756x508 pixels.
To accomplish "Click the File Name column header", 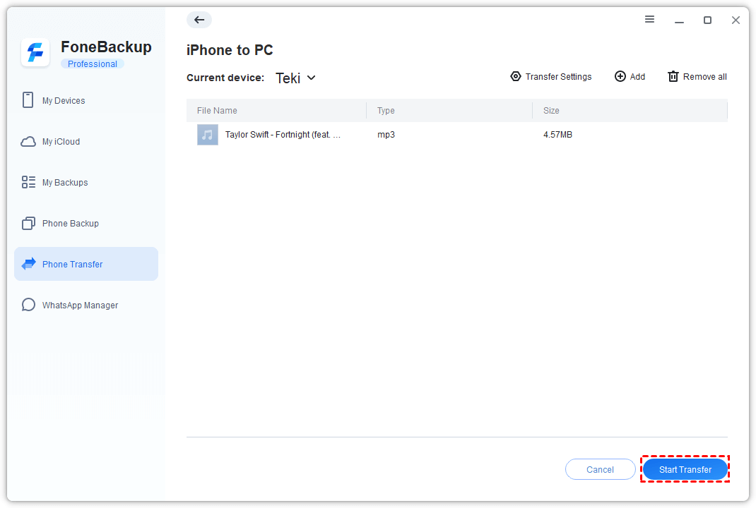I will (x=217, y=111).
